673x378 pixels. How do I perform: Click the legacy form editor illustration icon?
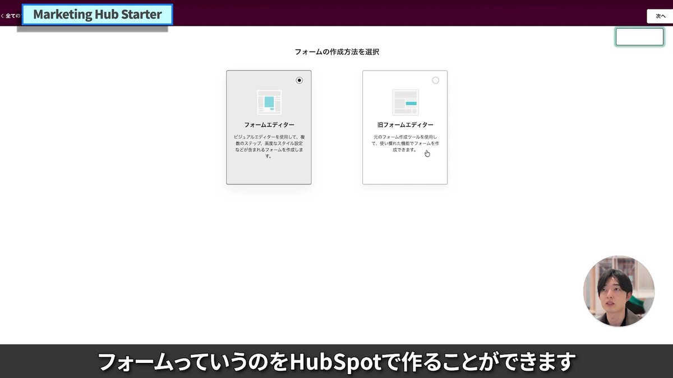point(405,102)
